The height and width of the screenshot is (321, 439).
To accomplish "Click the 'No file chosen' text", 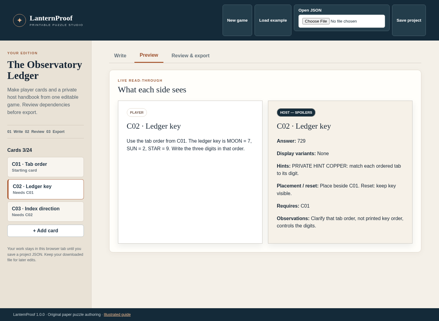I will 344,21.
